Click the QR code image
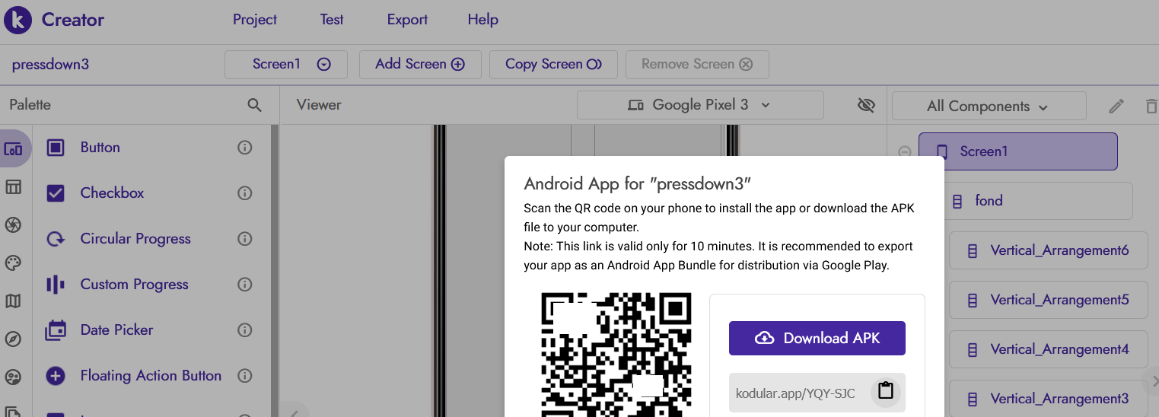The width and height of the screenshot is (1159, 417). (616, 355)
